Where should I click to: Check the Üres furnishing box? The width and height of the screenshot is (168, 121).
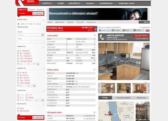click(x=18, y=108)
